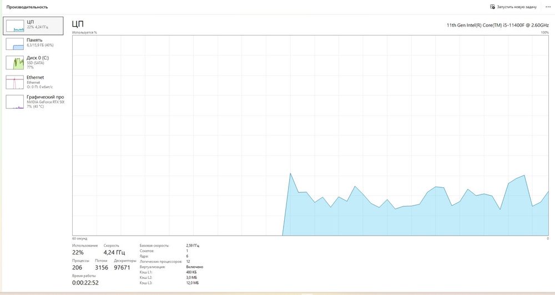This screenshot has height=295, width=555.
Task: Click the main CPU usage graph
Action: [x=310, y=136]
